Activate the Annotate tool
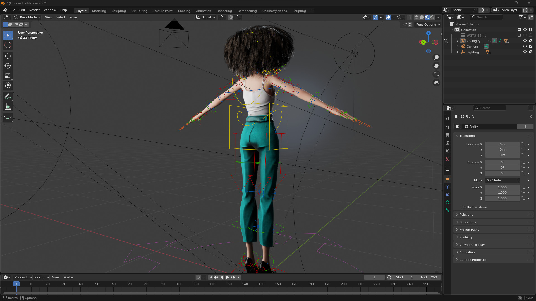536x301 pixels. (x=8, y=97)
